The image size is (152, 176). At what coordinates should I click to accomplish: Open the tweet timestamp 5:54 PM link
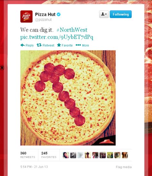34,167
